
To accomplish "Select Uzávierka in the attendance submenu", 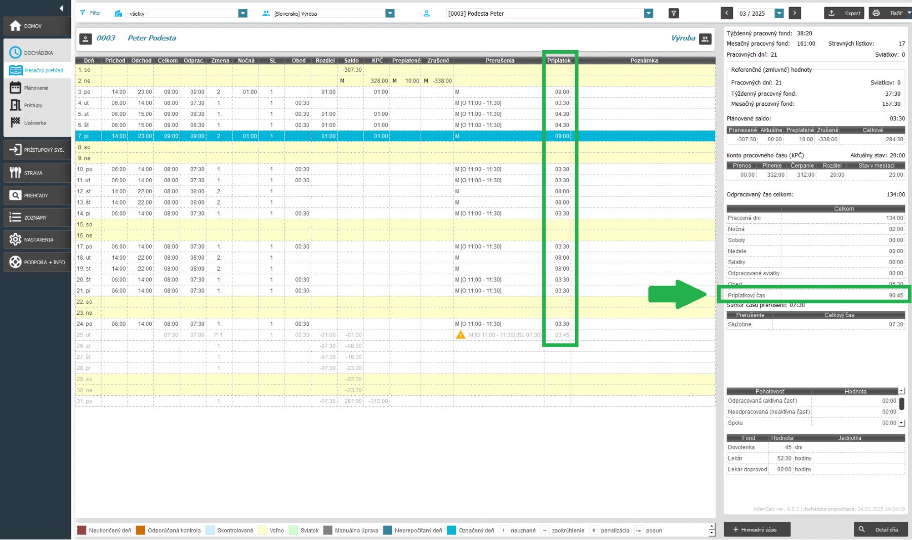I will pos(34,123).
